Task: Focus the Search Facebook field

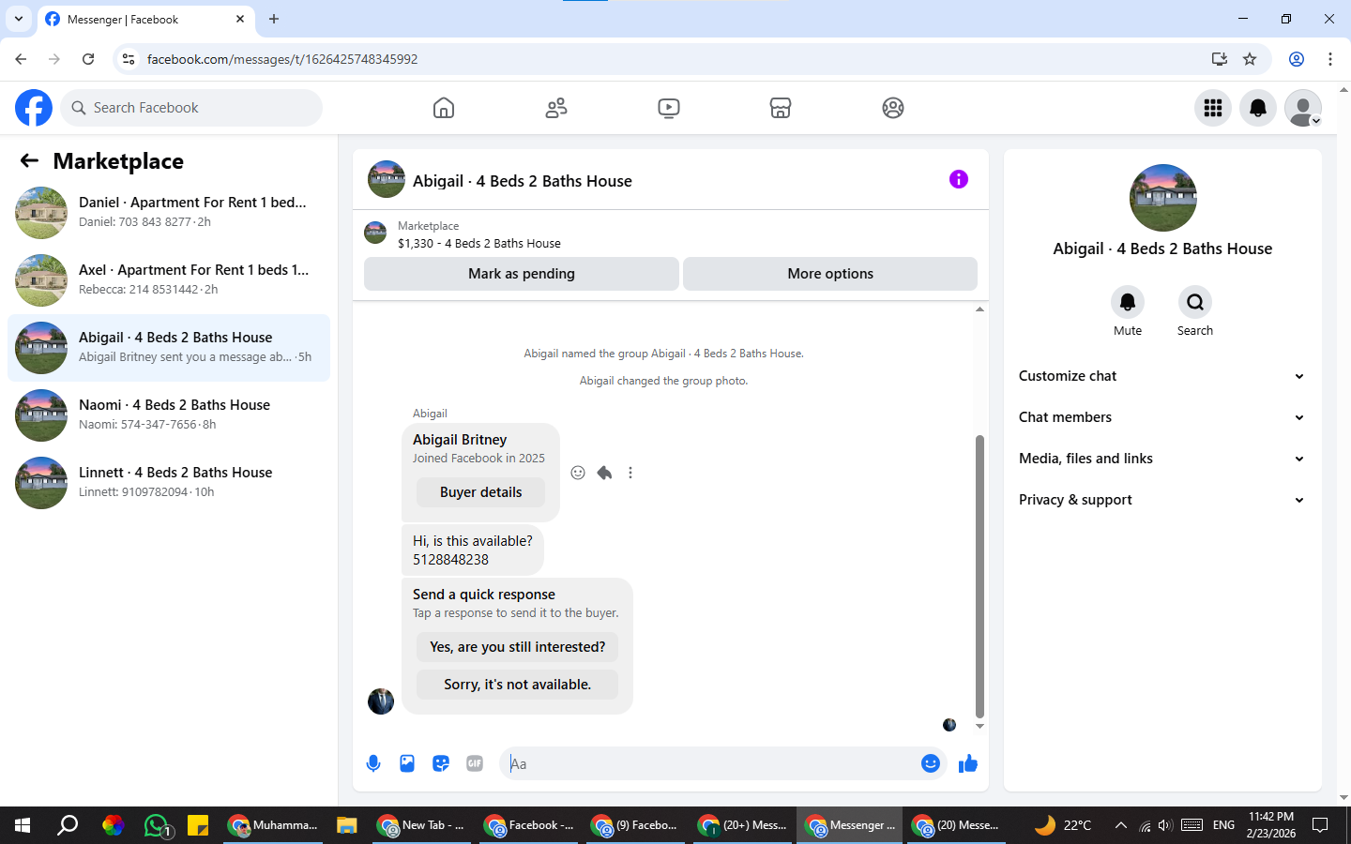Action: (191, 108)
